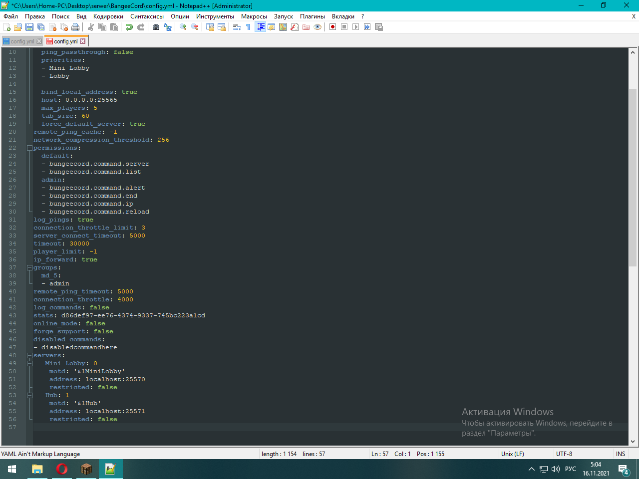This screenshot has width=639, height=479.
Task: Open the Правка menu
Action: 35,16
